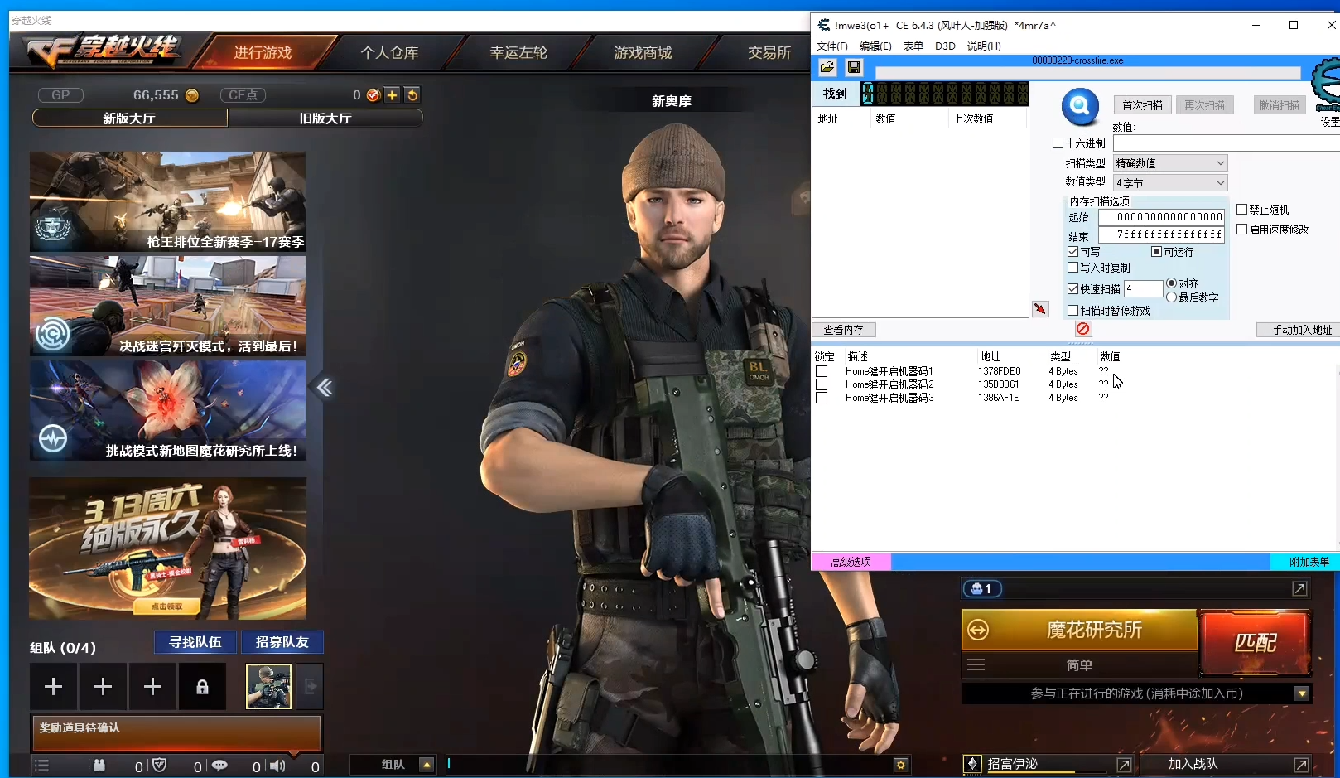Click the red prohibition clear-list icon

click(x=1082, y=329)
